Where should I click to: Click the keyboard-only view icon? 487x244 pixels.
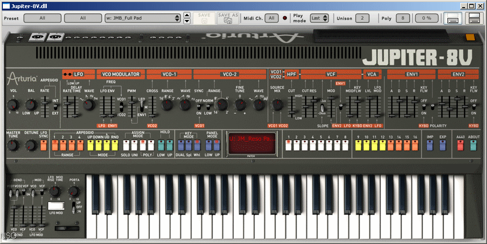453,18
